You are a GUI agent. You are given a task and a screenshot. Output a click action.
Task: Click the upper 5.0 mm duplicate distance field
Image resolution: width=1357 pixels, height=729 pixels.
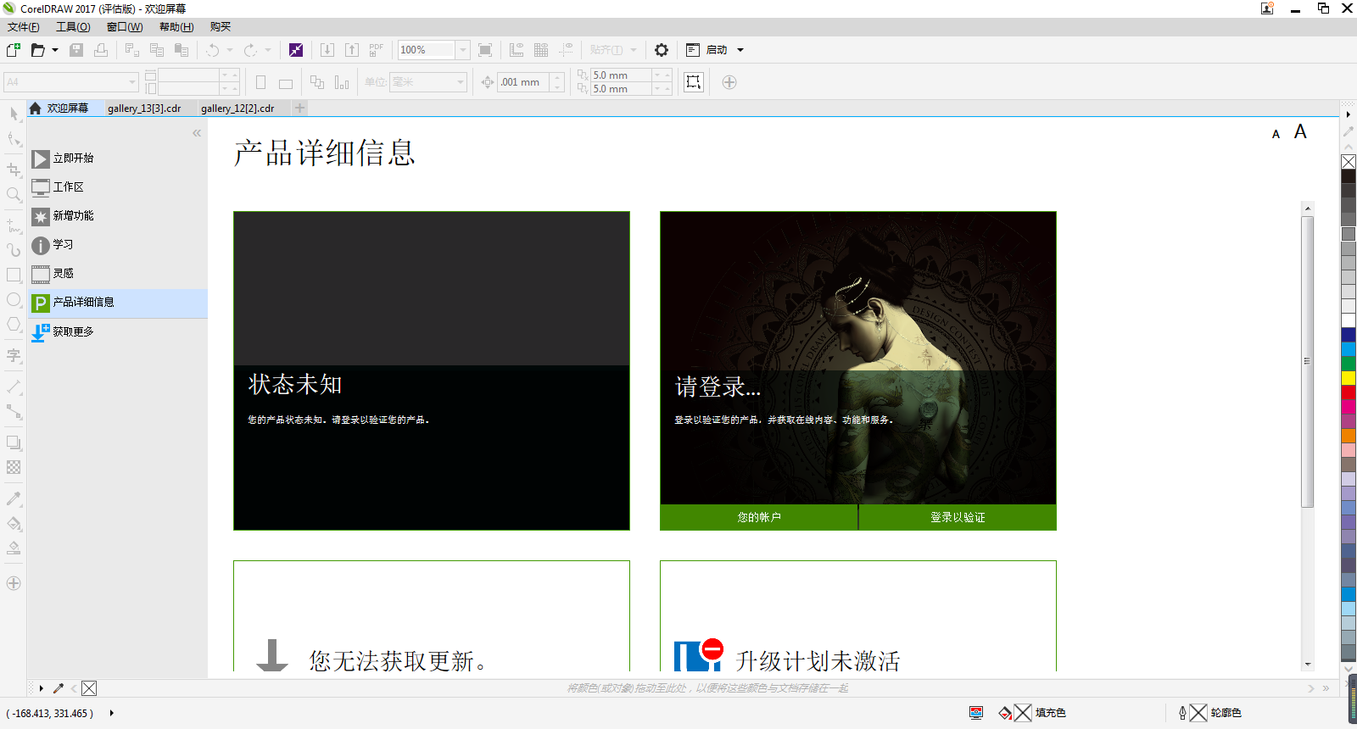pos(621,75)
